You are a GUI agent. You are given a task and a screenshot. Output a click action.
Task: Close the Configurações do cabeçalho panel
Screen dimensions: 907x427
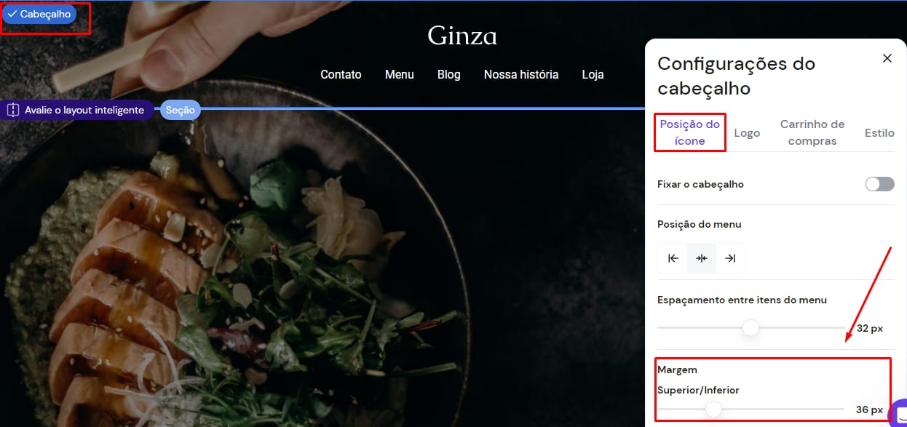887,58
